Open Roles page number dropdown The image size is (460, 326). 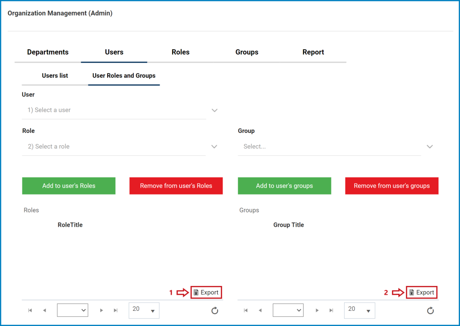73,310
